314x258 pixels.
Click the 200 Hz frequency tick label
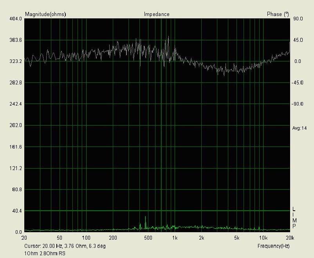point(113,238)
